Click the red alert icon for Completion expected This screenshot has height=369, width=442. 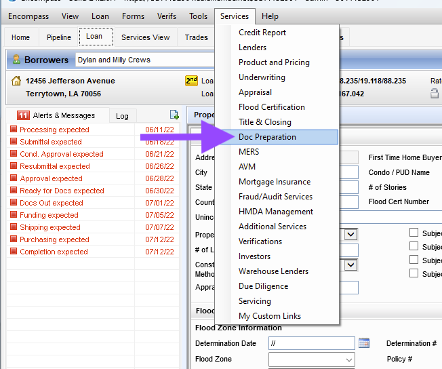14,252
